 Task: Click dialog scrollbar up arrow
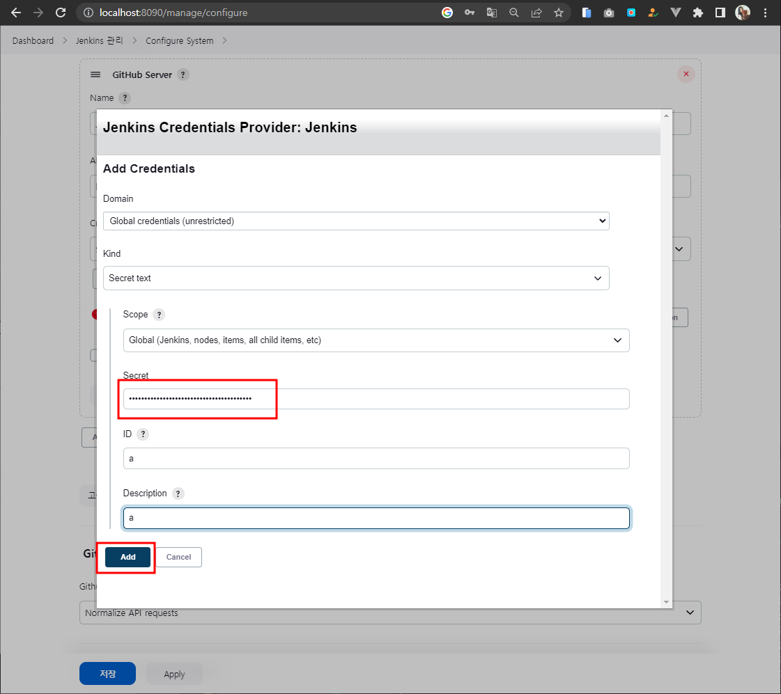click(x=667, y=116)
